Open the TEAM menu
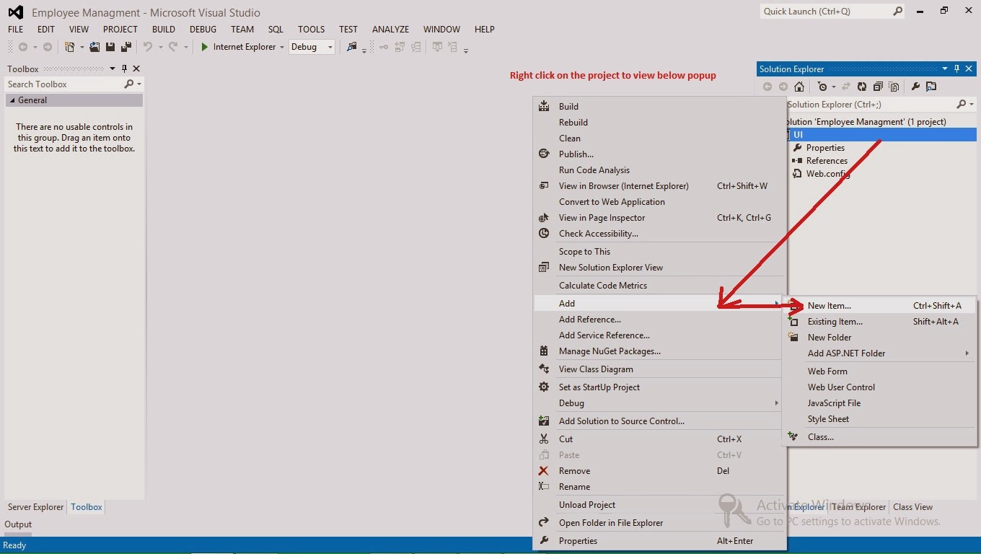Image resolution: width=981 pixels, height=554 pixels. (x=242, y=29)
